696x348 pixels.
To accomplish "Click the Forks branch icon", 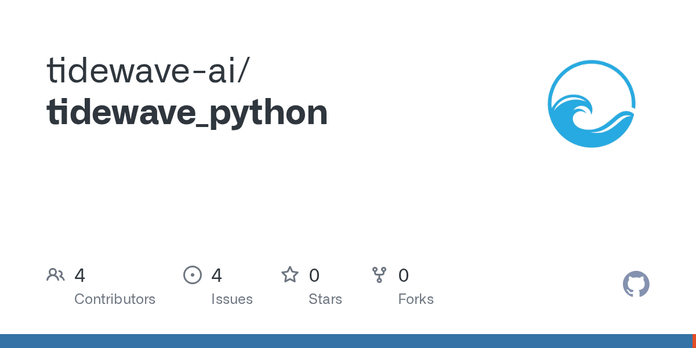I will [379, 275].
